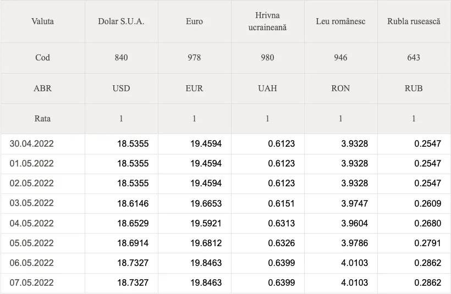This screenshot has height=294, width=451.
Task: Click the Hrivna ucraineană header cell
Action: [267, 21]
